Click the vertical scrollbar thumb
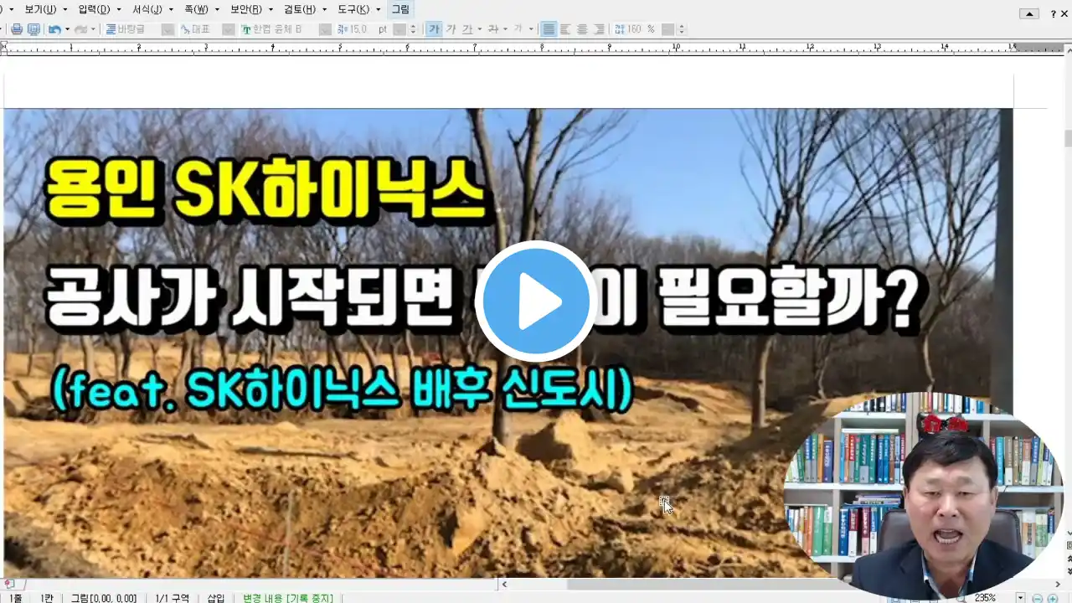The width and height of the screenshot is (1072, 603). click(x=1067, y=139)
